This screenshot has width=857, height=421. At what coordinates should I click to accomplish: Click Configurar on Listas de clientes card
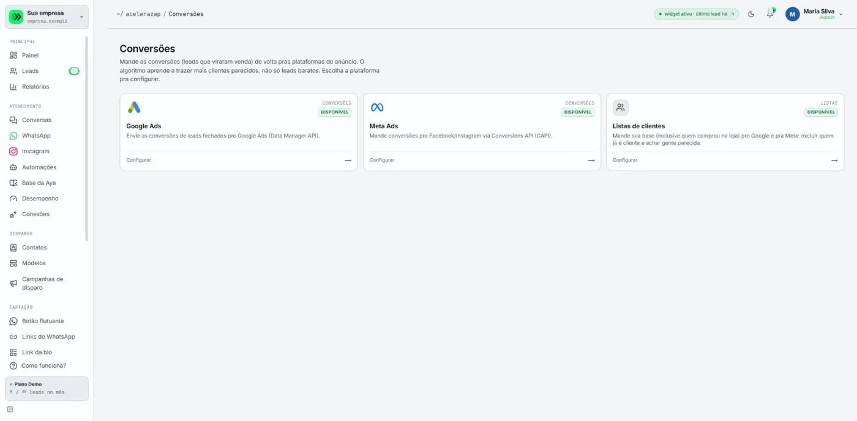tap(625, 160)
